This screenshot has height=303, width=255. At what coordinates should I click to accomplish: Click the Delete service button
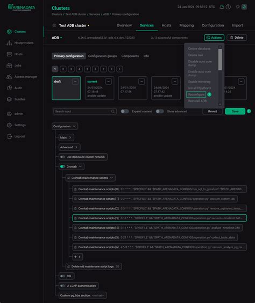tap(237, 38)
